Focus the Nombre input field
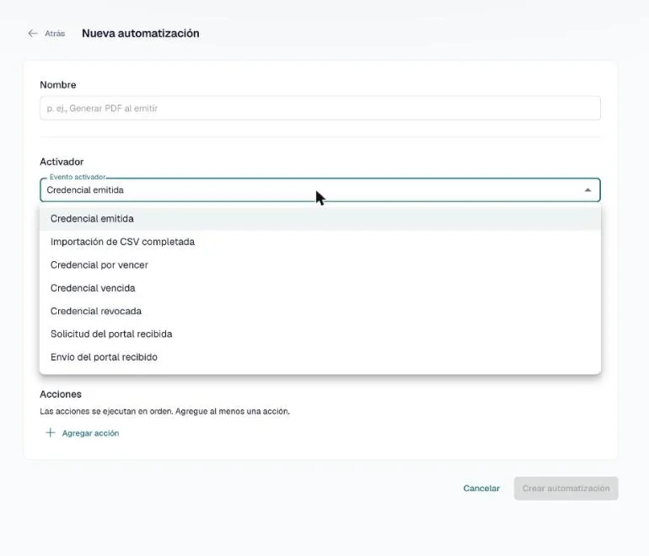 320,109
